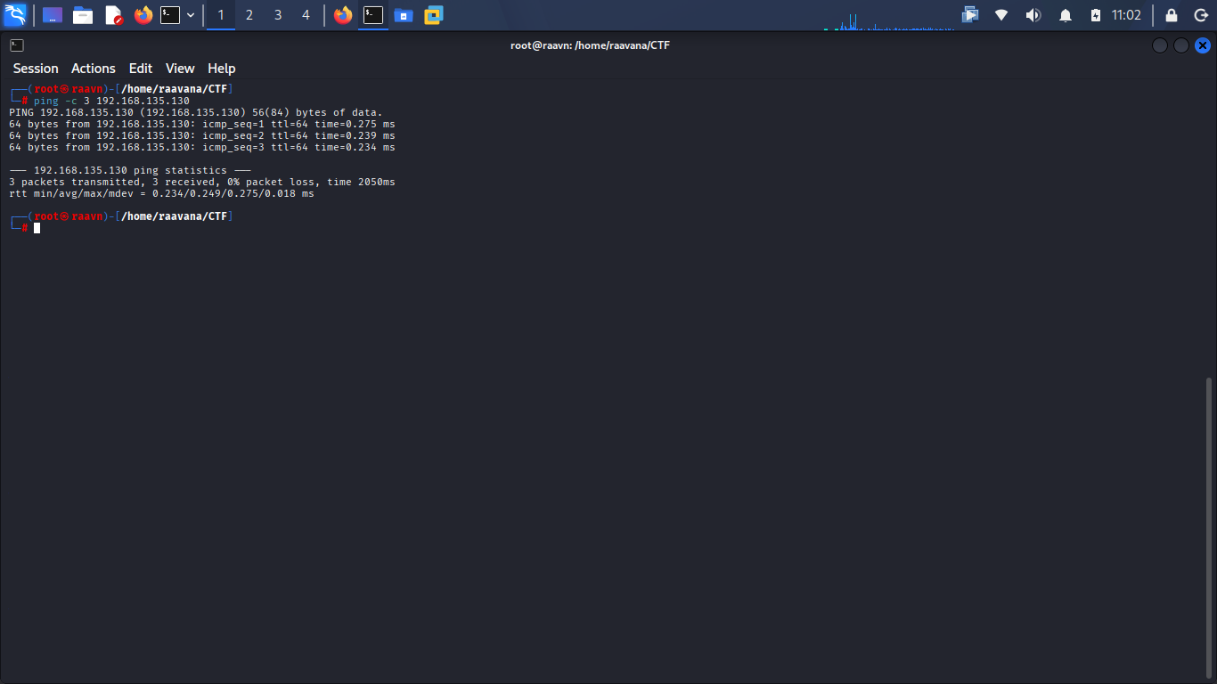Viewport: 1217px width, 684px height.
Task: Expand the terminal launcher dropdown arrow
Action: click(191, 15)
